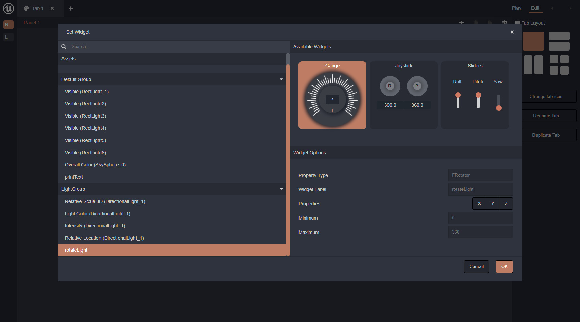Choose the four-panel grid layout icon

click(x=559, y=65)
